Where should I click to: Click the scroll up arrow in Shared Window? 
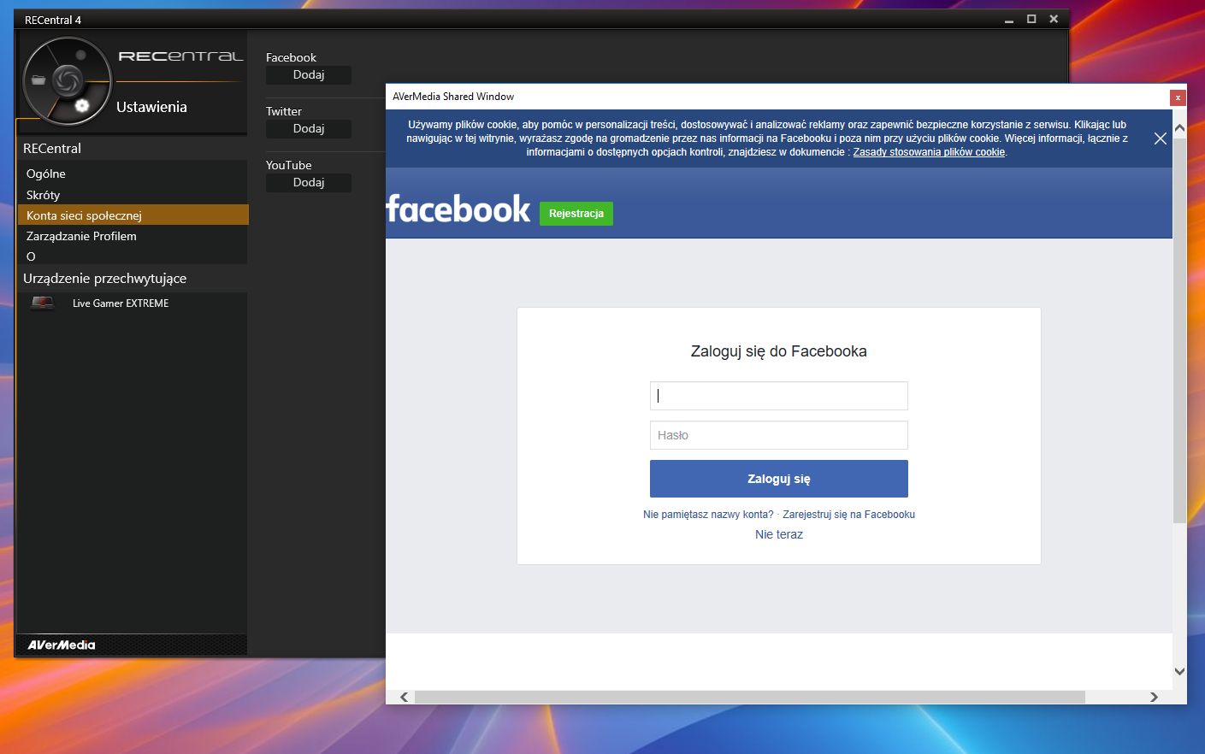coord(1179,127)
